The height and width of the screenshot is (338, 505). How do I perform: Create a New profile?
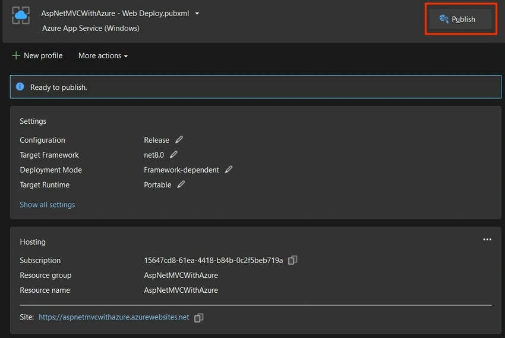[37, 55]
